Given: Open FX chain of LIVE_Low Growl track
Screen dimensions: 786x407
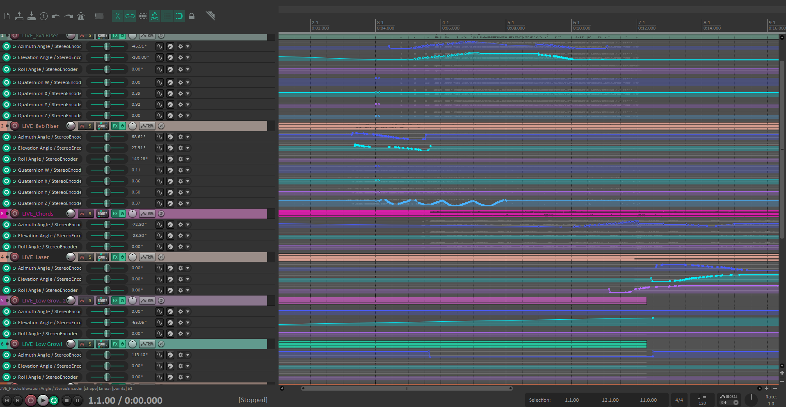Looking at the screenshot, I should (x=115, y=344).
